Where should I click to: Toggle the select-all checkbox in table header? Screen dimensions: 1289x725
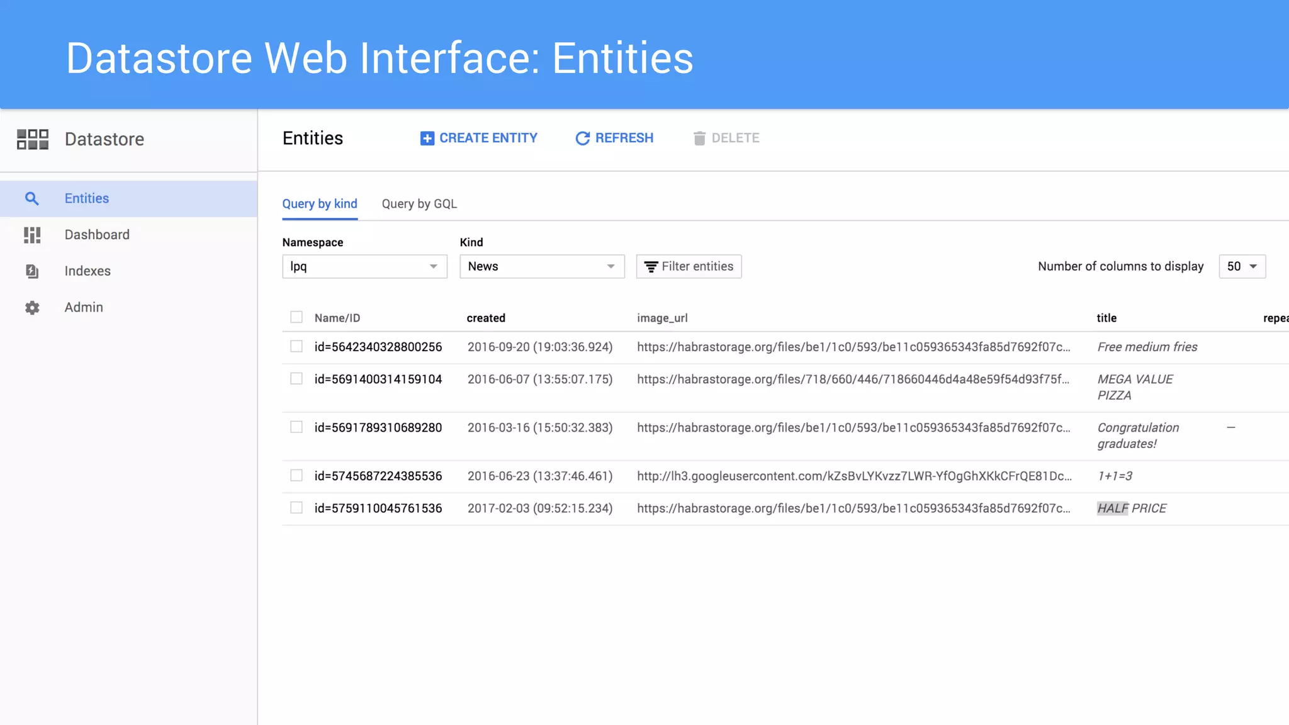296,317
